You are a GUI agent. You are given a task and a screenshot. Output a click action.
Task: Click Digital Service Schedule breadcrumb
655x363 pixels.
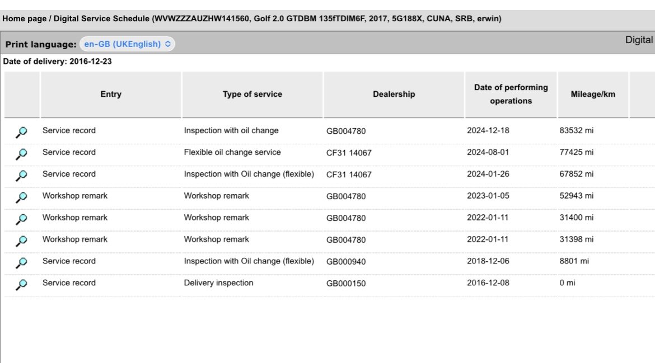[x=101, y=19]
